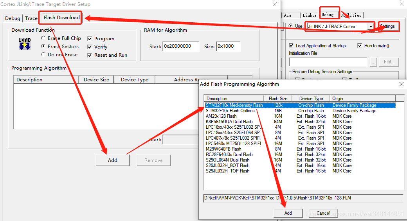This screenshot has height=221, width=407.
Task: Click the Remove button
Action: 154,160
